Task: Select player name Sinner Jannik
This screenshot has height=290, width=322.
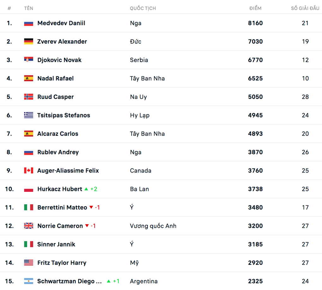Action: click(x=56, y=244)
